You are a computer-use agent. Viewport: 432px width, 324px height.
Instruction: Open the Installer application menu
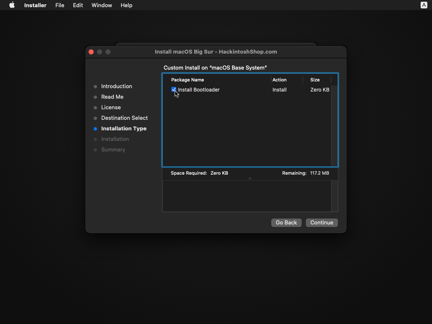[x=35, y=5]
